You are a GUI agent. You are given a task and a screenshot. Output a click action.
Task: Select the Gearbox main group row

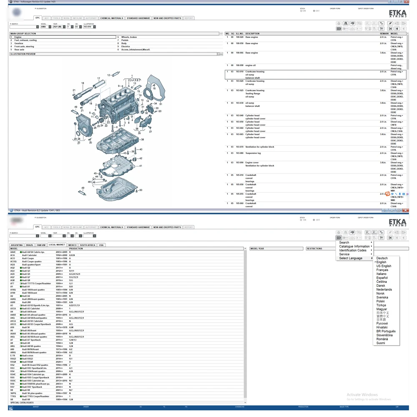(x=63, y=43)
